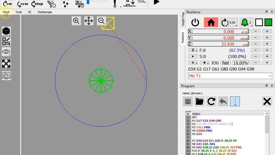Turn on air blow coolant icon
The height and width of the screenshot is (155, 275).
(x=52, y=4)
